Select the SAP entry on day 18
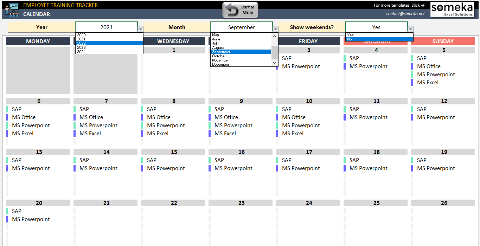The image size is (480, 246). click(x=354, y=160)
